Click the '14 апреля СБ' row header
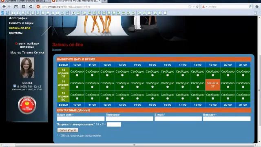 point(63,85)
